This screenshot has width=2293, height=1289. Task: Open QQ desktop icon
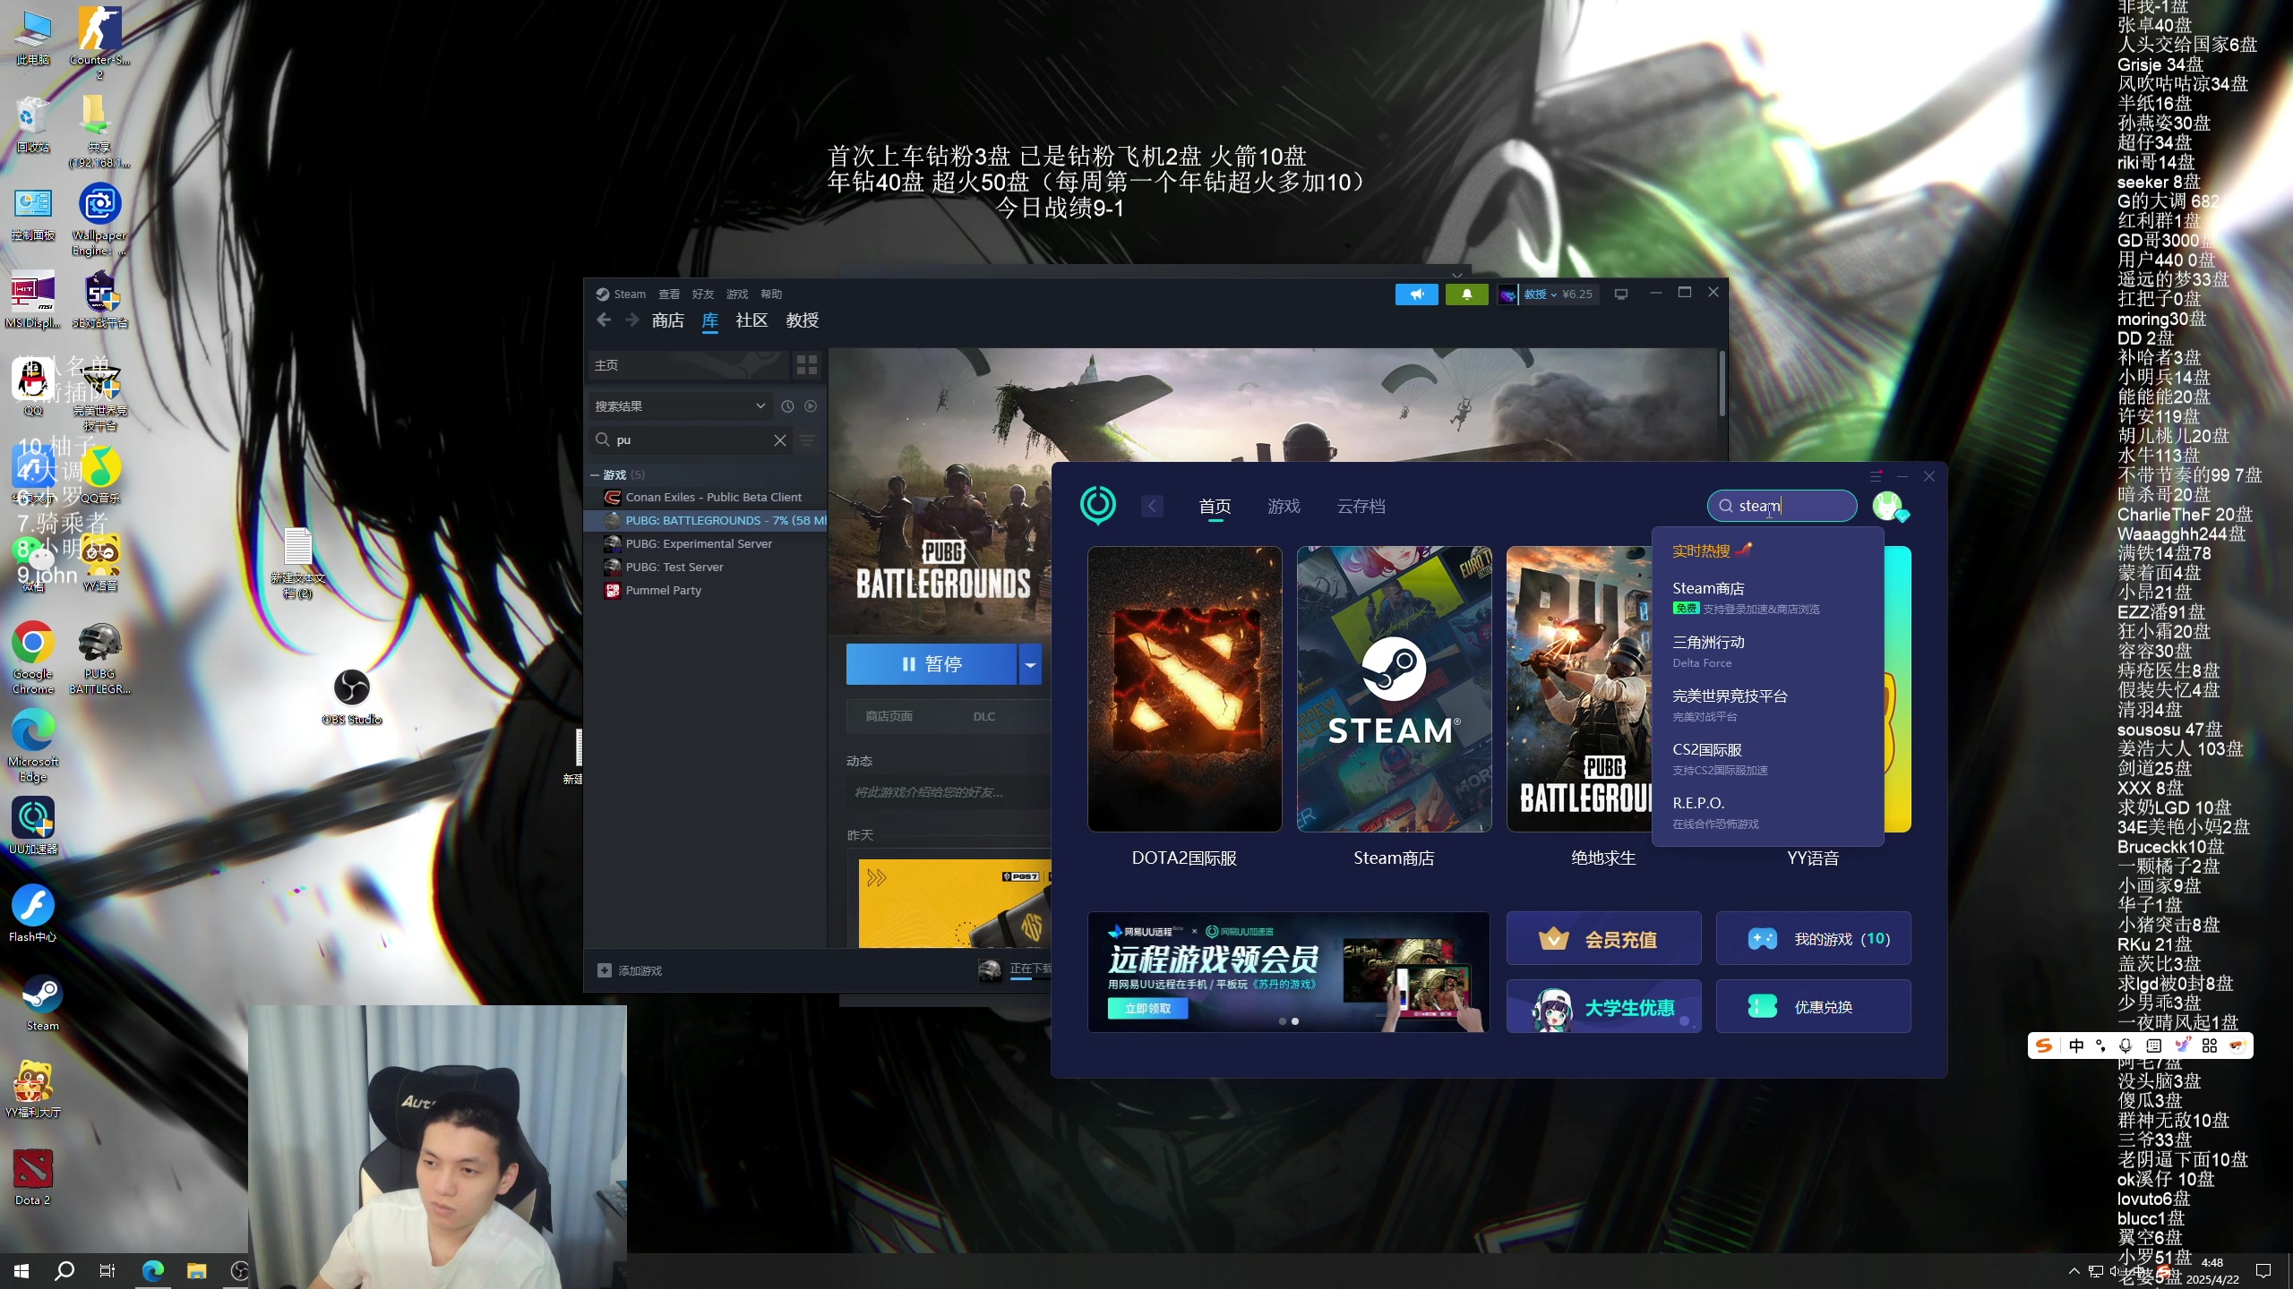pos(33,387)
